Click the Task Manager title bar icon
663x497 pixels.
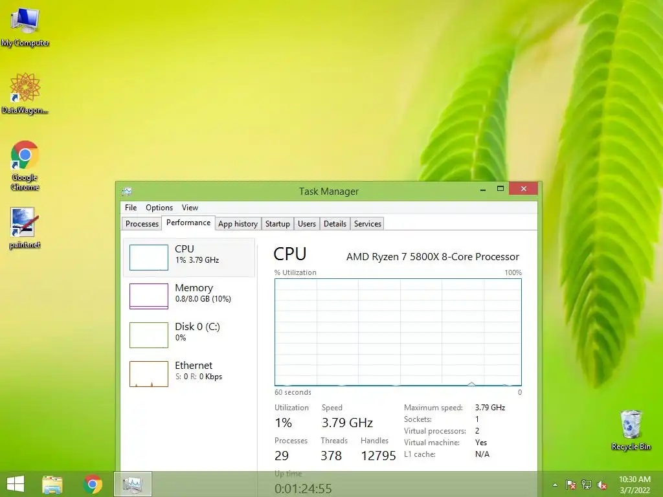tap(127, 192)
